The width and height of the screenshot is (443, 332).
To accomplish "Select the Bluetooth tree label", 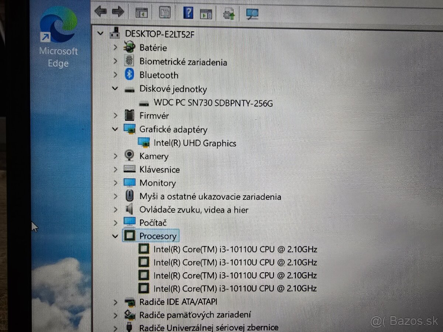I will 159,75.
